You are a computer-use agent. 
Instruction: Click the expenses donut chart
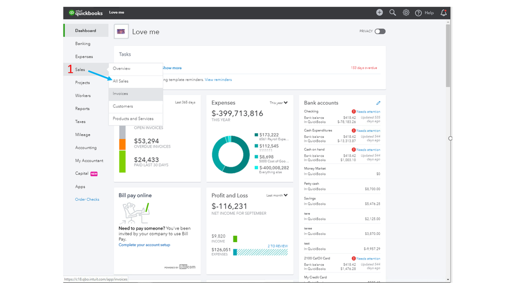(231, 154)
